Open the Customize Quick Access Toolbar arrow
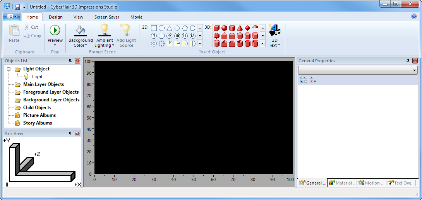The image size is (422, 200). click(24, 7)
